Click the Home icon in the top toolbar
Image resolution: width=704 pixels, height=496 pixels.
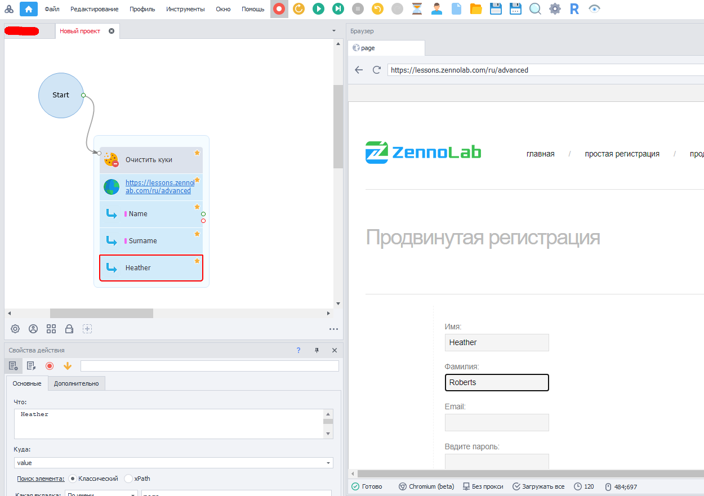29,8
